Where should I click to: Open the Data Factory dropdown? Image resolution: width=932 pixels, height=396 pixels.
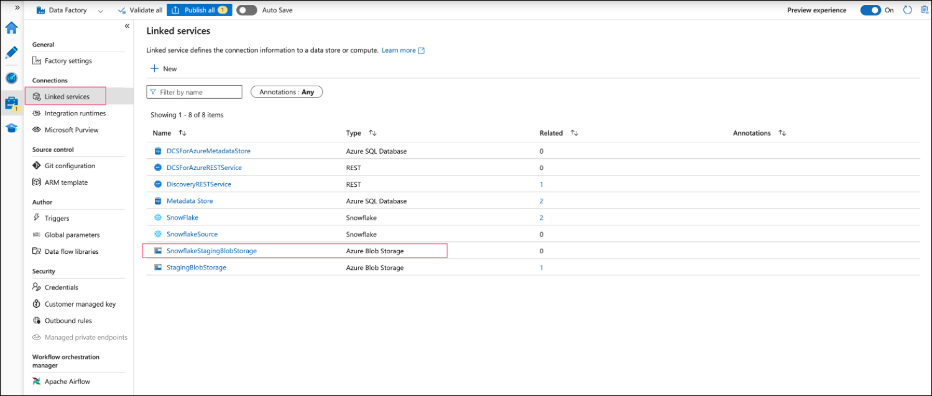[70, 10]
